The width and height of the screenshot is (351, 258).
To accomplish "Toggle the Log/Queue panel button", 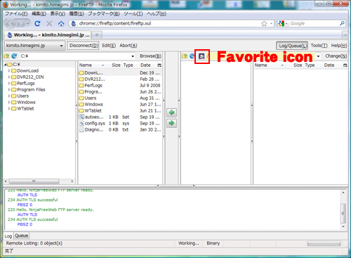I will [x=292, y=46].
